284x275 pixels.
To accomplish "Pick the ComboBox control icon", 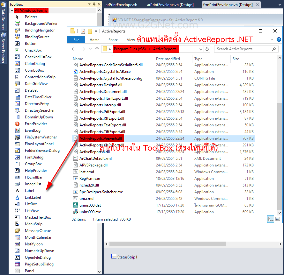I will coord(17,70).
